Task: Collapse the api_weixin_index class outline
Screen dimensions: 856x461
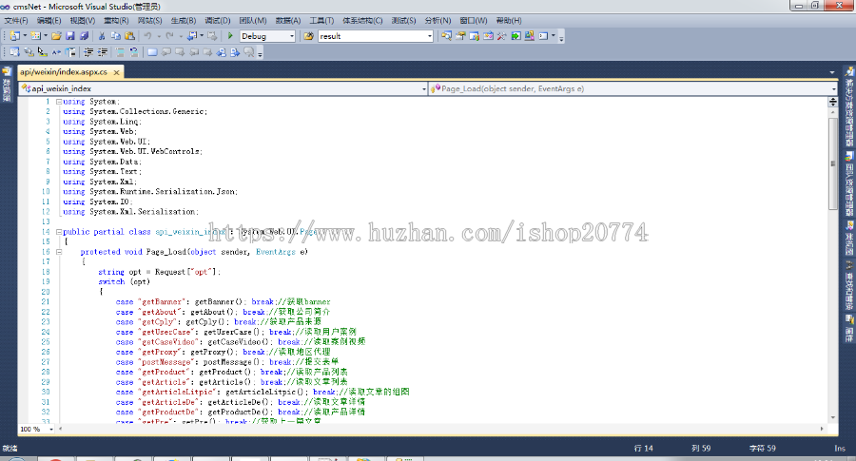Action: pyautogui.click(x=58, y=232)
